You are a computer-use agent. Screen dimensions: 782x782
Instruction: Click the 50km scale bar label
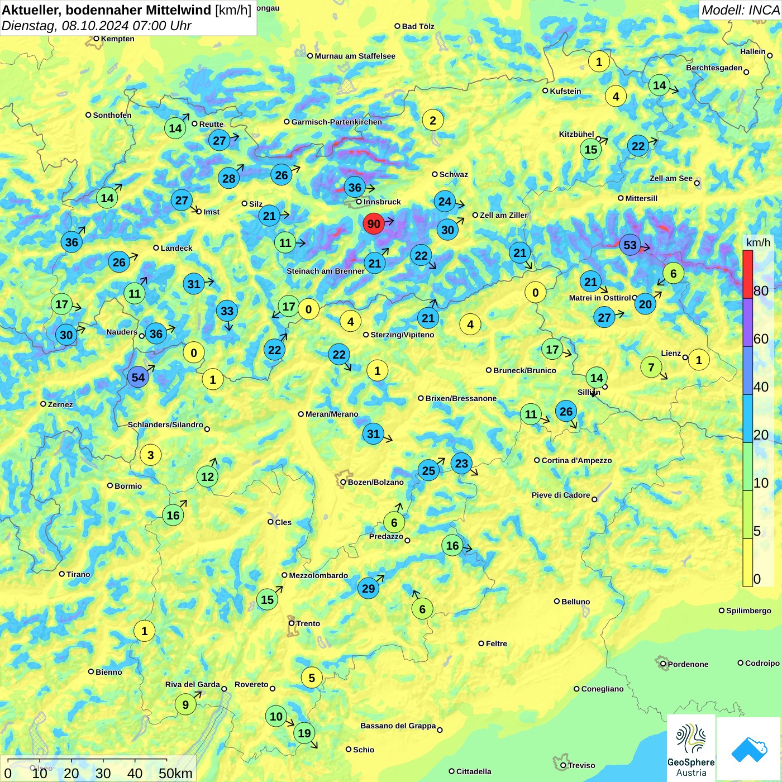pos(175,774)
